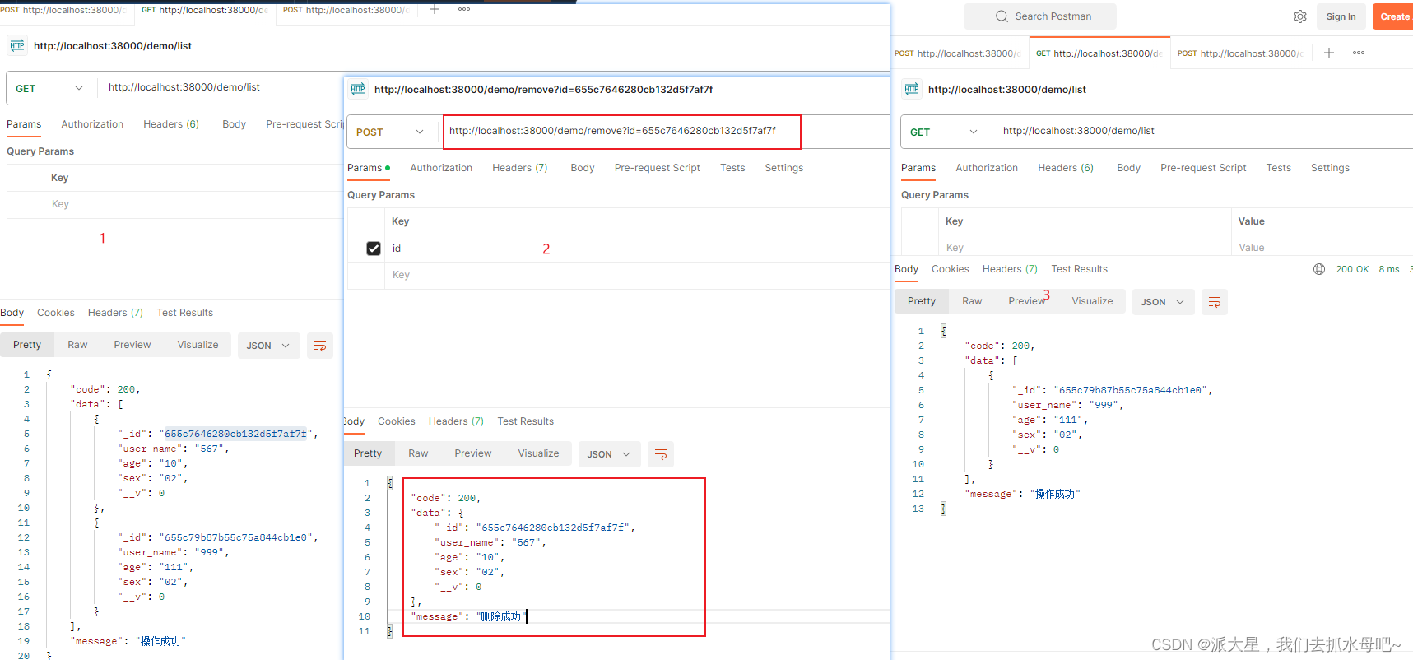Switch to Visualize view in left response
Screen dimensions: 1413x660
[198, 345]
